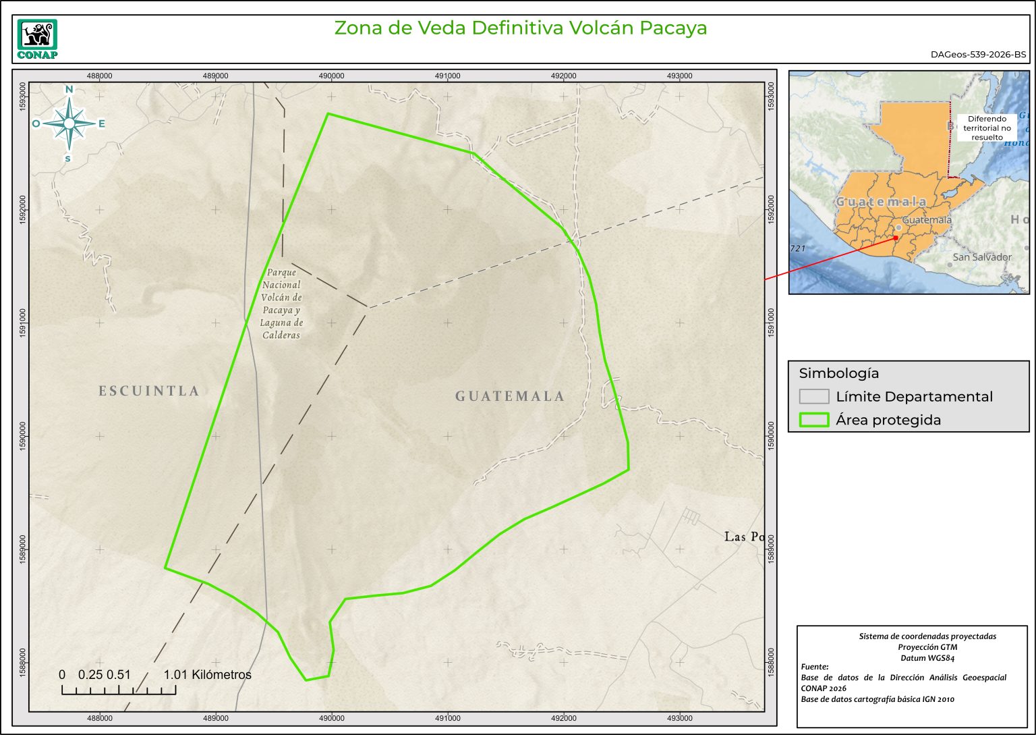The image size is (1036, 735).
Task: Click the Las Po place name label
Action: tap(744, 537)
